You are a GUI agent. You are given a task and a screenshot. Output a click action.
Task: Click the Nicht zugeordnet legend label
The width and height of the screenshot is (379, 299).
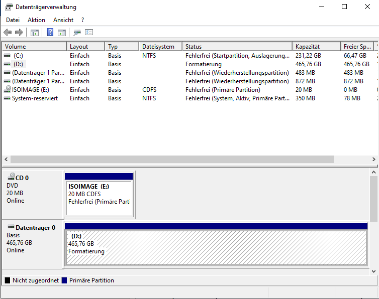point(36,280)
